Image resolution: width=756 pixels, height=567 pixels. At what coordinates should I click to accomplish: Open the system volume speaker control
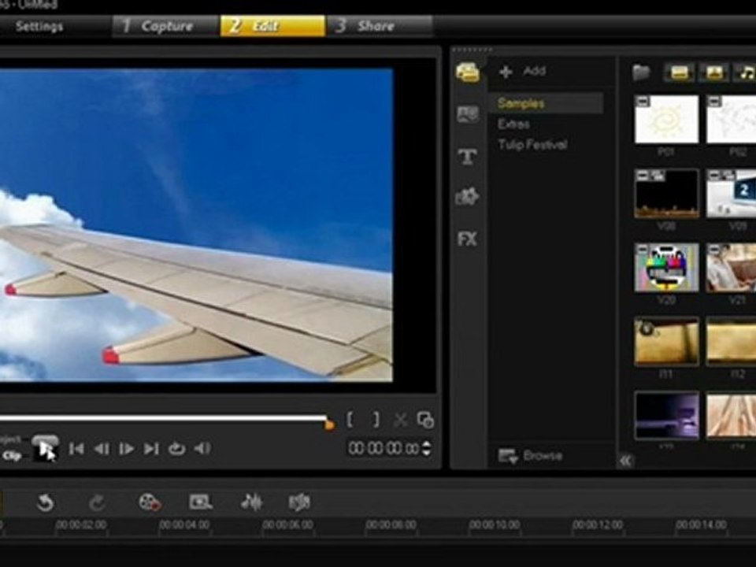(x=202, y=448)
